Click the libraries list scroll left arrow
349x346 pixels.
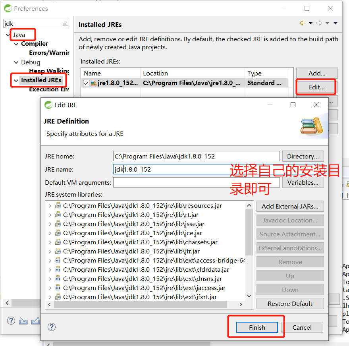[x=50, y=304]
